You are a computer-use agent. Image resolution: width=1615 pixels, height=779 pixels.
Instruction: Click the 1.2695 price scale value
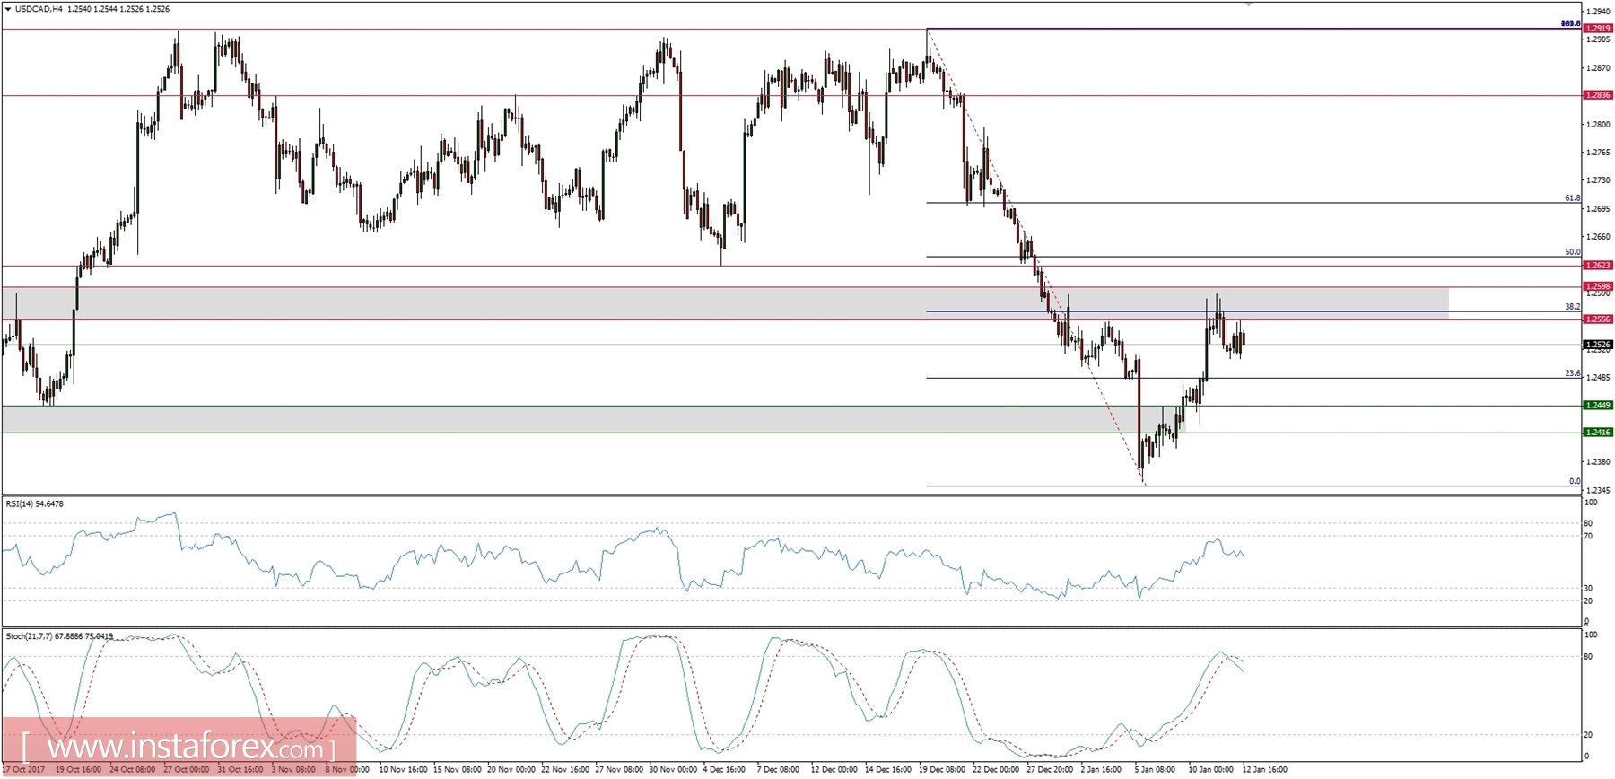[1597, 209]
